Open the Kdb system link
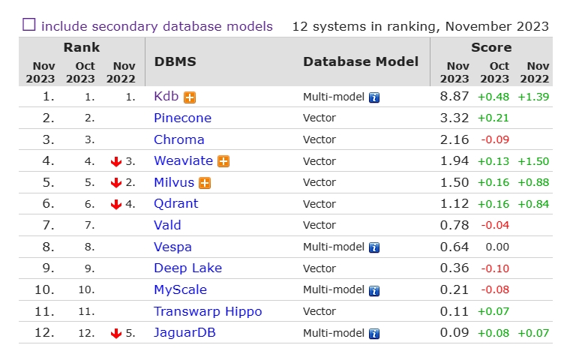Viewport: 567px width, 351px height. tap(166, 96)
